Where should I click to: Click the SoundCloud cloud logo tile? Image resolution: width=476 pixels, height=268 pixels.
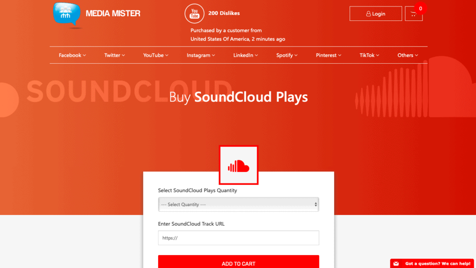coord(238,165)
